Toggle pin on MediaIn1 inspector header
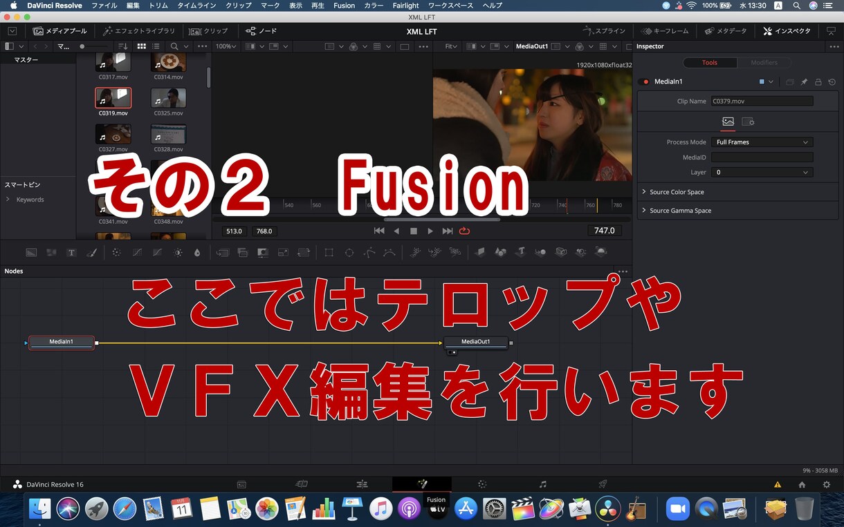 [804, 82]
